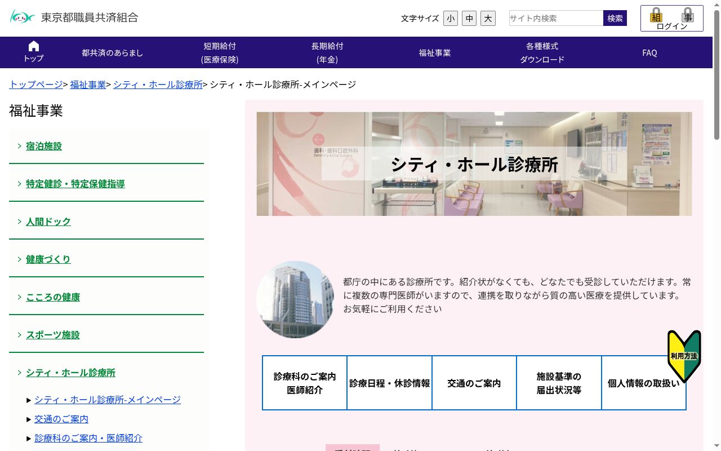
Task: Click the 利用方法 beginner mark badge
Action: [x=684, y=356]
